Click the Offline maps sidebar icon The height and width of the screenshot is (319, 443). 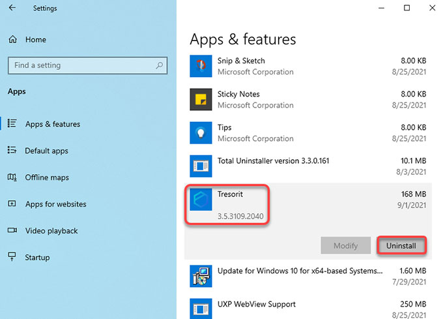coord(12,177)
